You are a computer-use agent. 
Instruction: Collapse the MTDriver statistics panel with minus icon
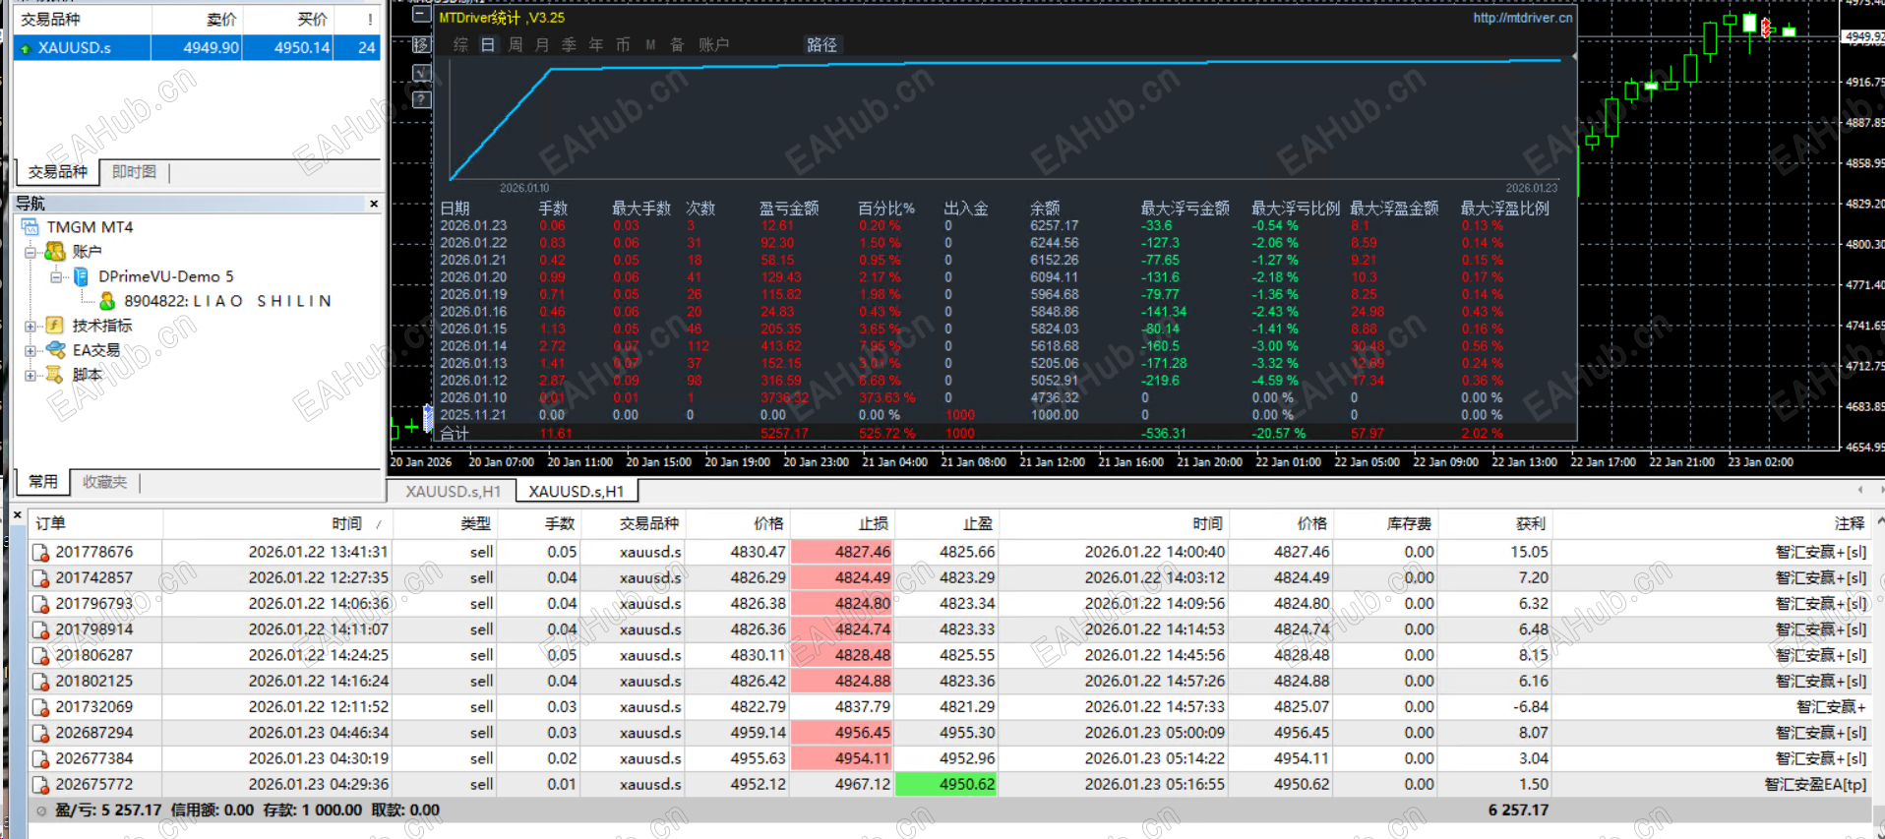421,15
